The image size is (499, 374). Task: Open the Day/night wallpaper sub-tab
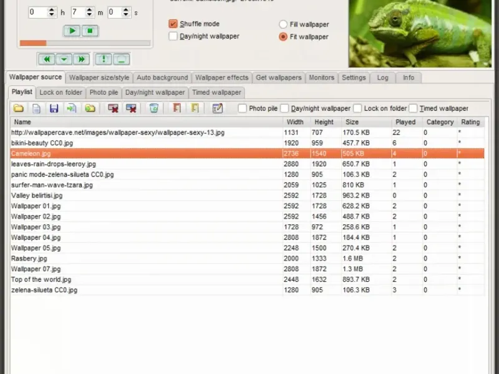[155, 92]
